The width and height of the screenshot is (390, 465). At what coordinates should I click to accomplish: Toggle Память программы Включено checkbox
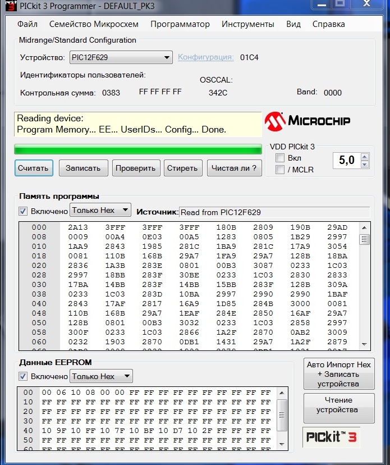[x=23, y=211]
